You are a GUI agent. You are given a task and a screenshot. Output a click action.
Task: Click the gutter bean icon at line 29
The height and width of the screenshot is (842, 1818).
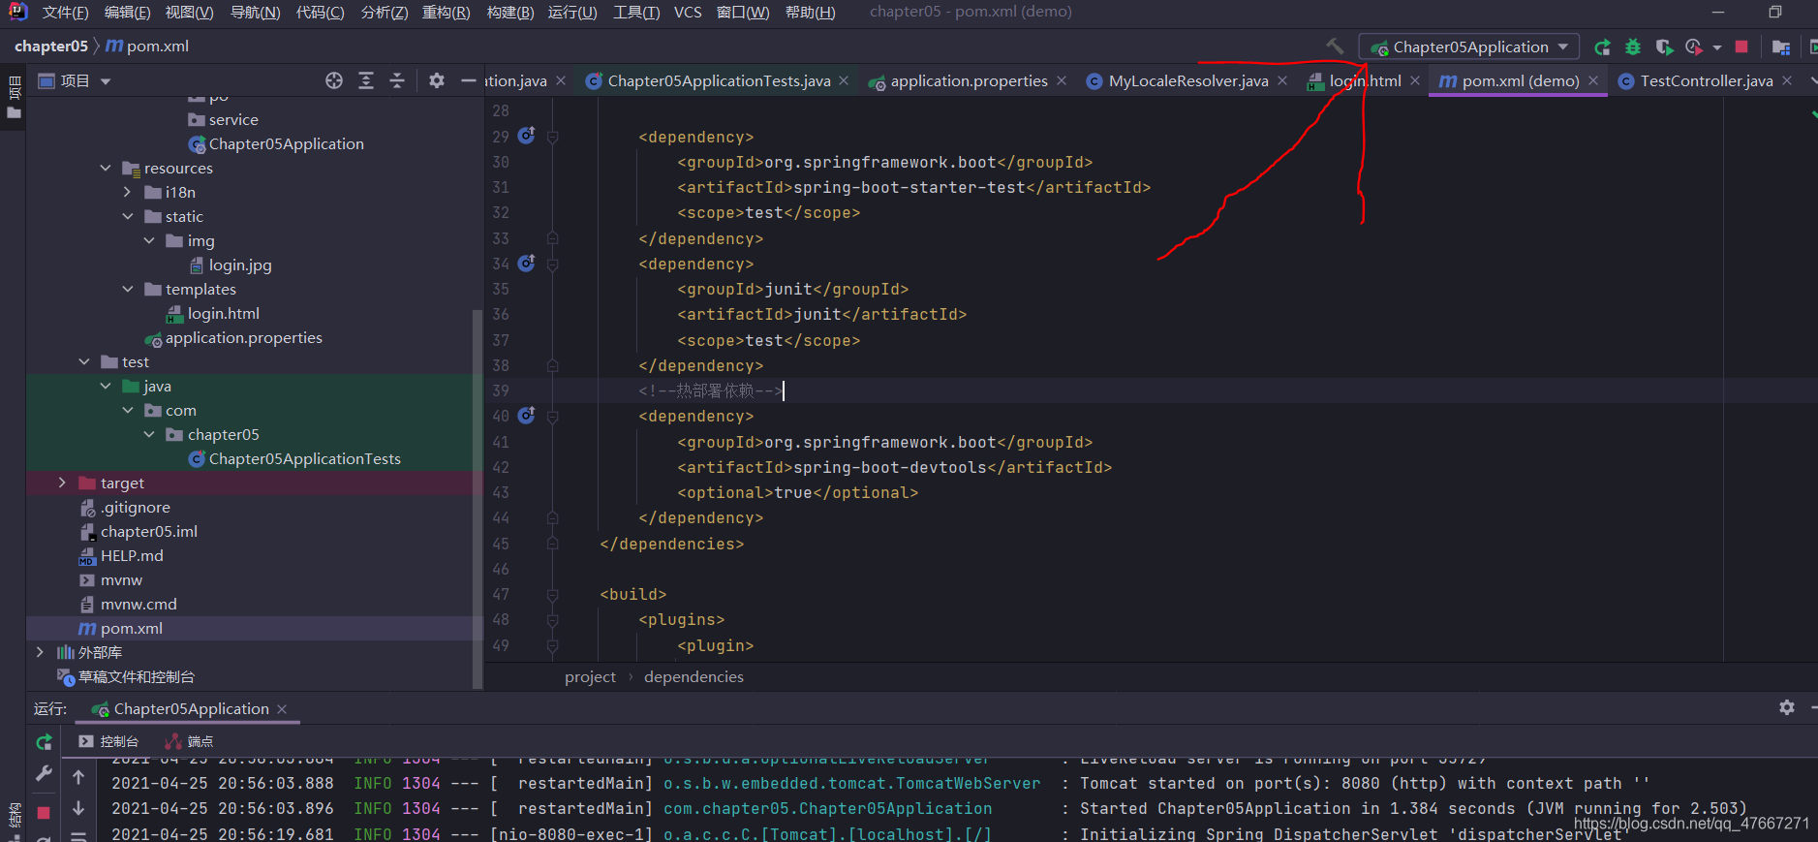tap(526, 136)
